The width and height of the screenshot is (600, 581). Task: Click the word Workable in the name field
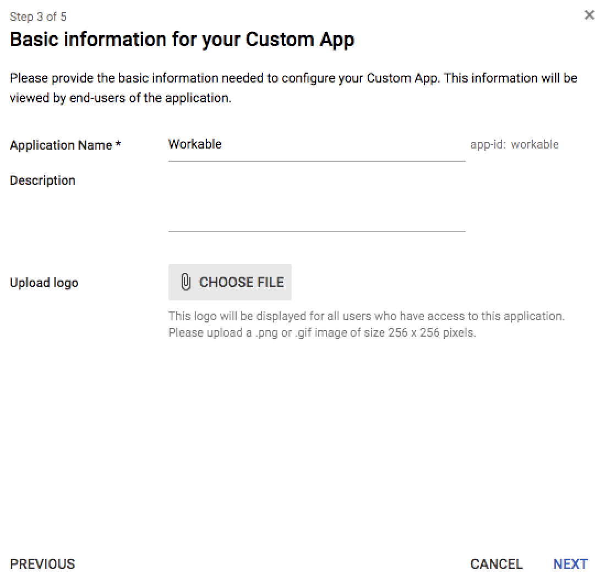[x=195, y=144]
